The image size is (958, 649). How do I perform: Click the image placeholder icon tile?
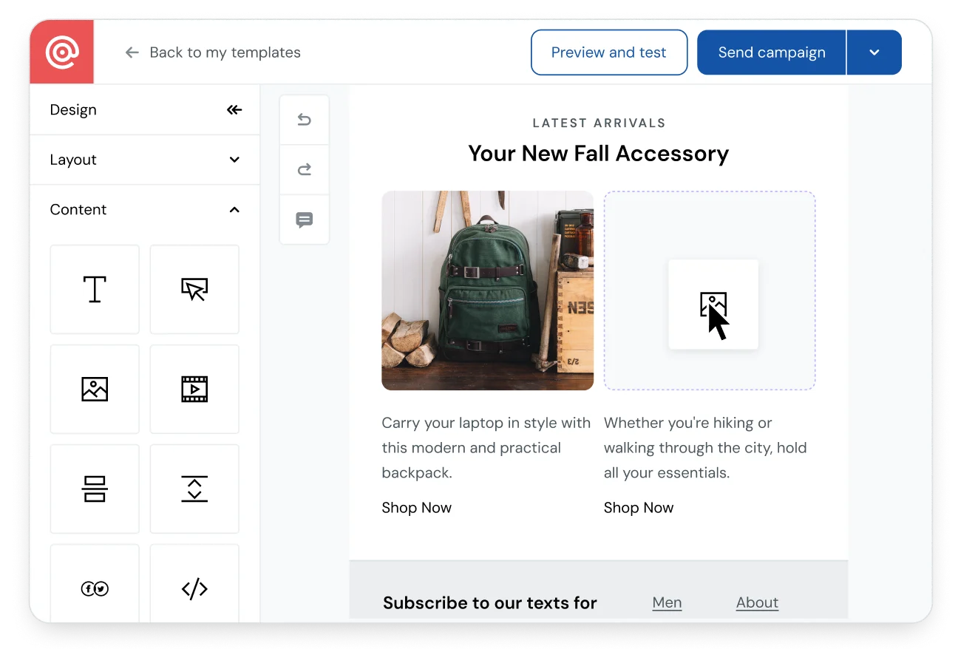point(713,305)
